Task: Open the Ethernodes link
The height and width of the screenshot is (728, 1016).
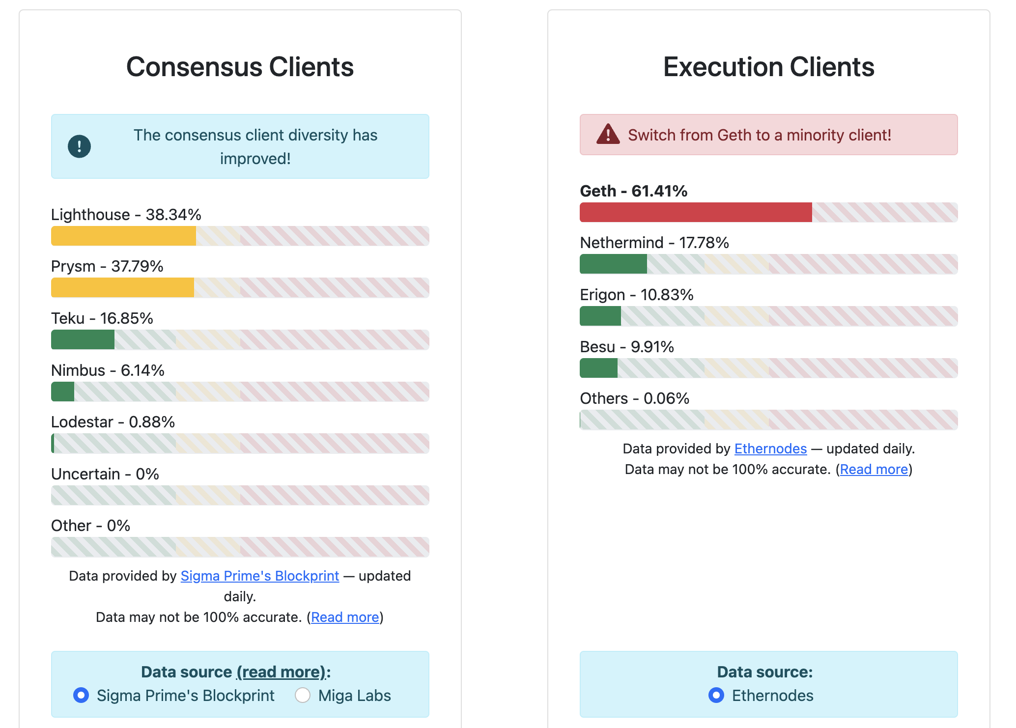Action: (x=770, y=448)
